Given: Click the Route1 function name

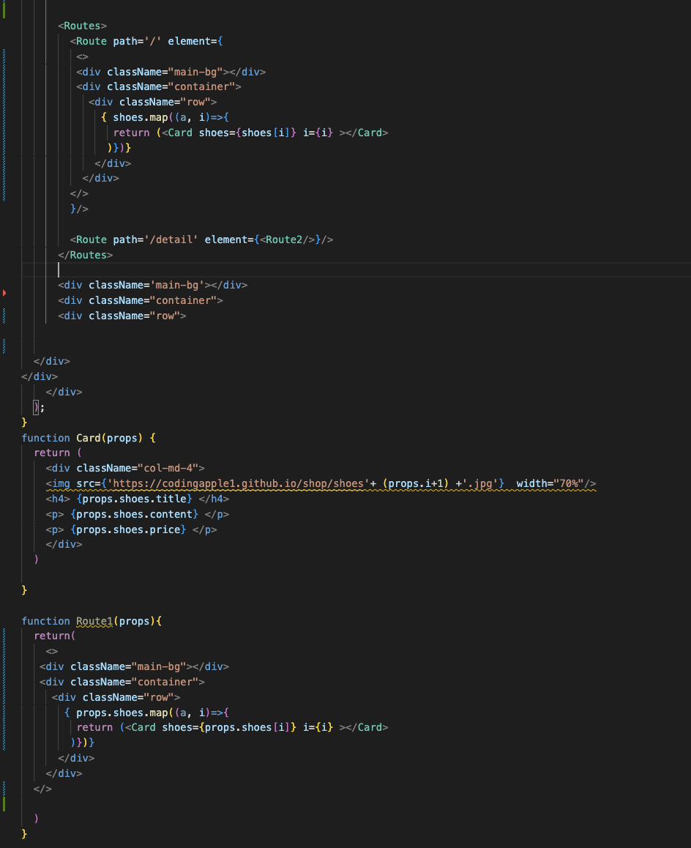Looking at the screenshot, I should tap(94, 622).
